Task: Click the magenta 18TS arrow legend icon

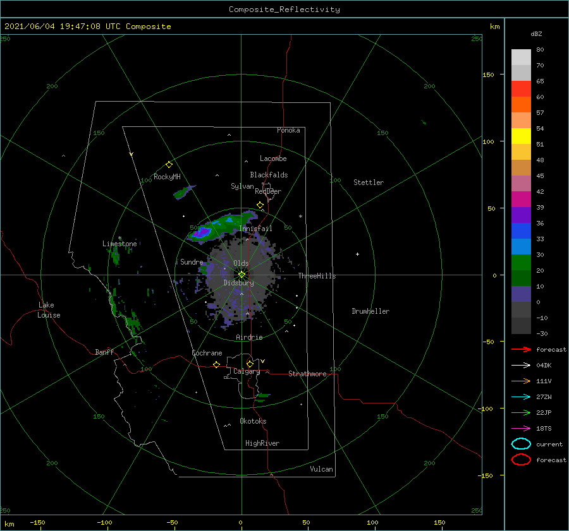Action: [x=521, y=429]
